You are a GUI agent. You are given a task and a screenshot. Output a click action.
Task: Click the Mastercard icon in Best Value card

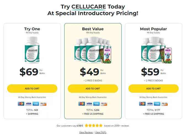pos(82,104)
